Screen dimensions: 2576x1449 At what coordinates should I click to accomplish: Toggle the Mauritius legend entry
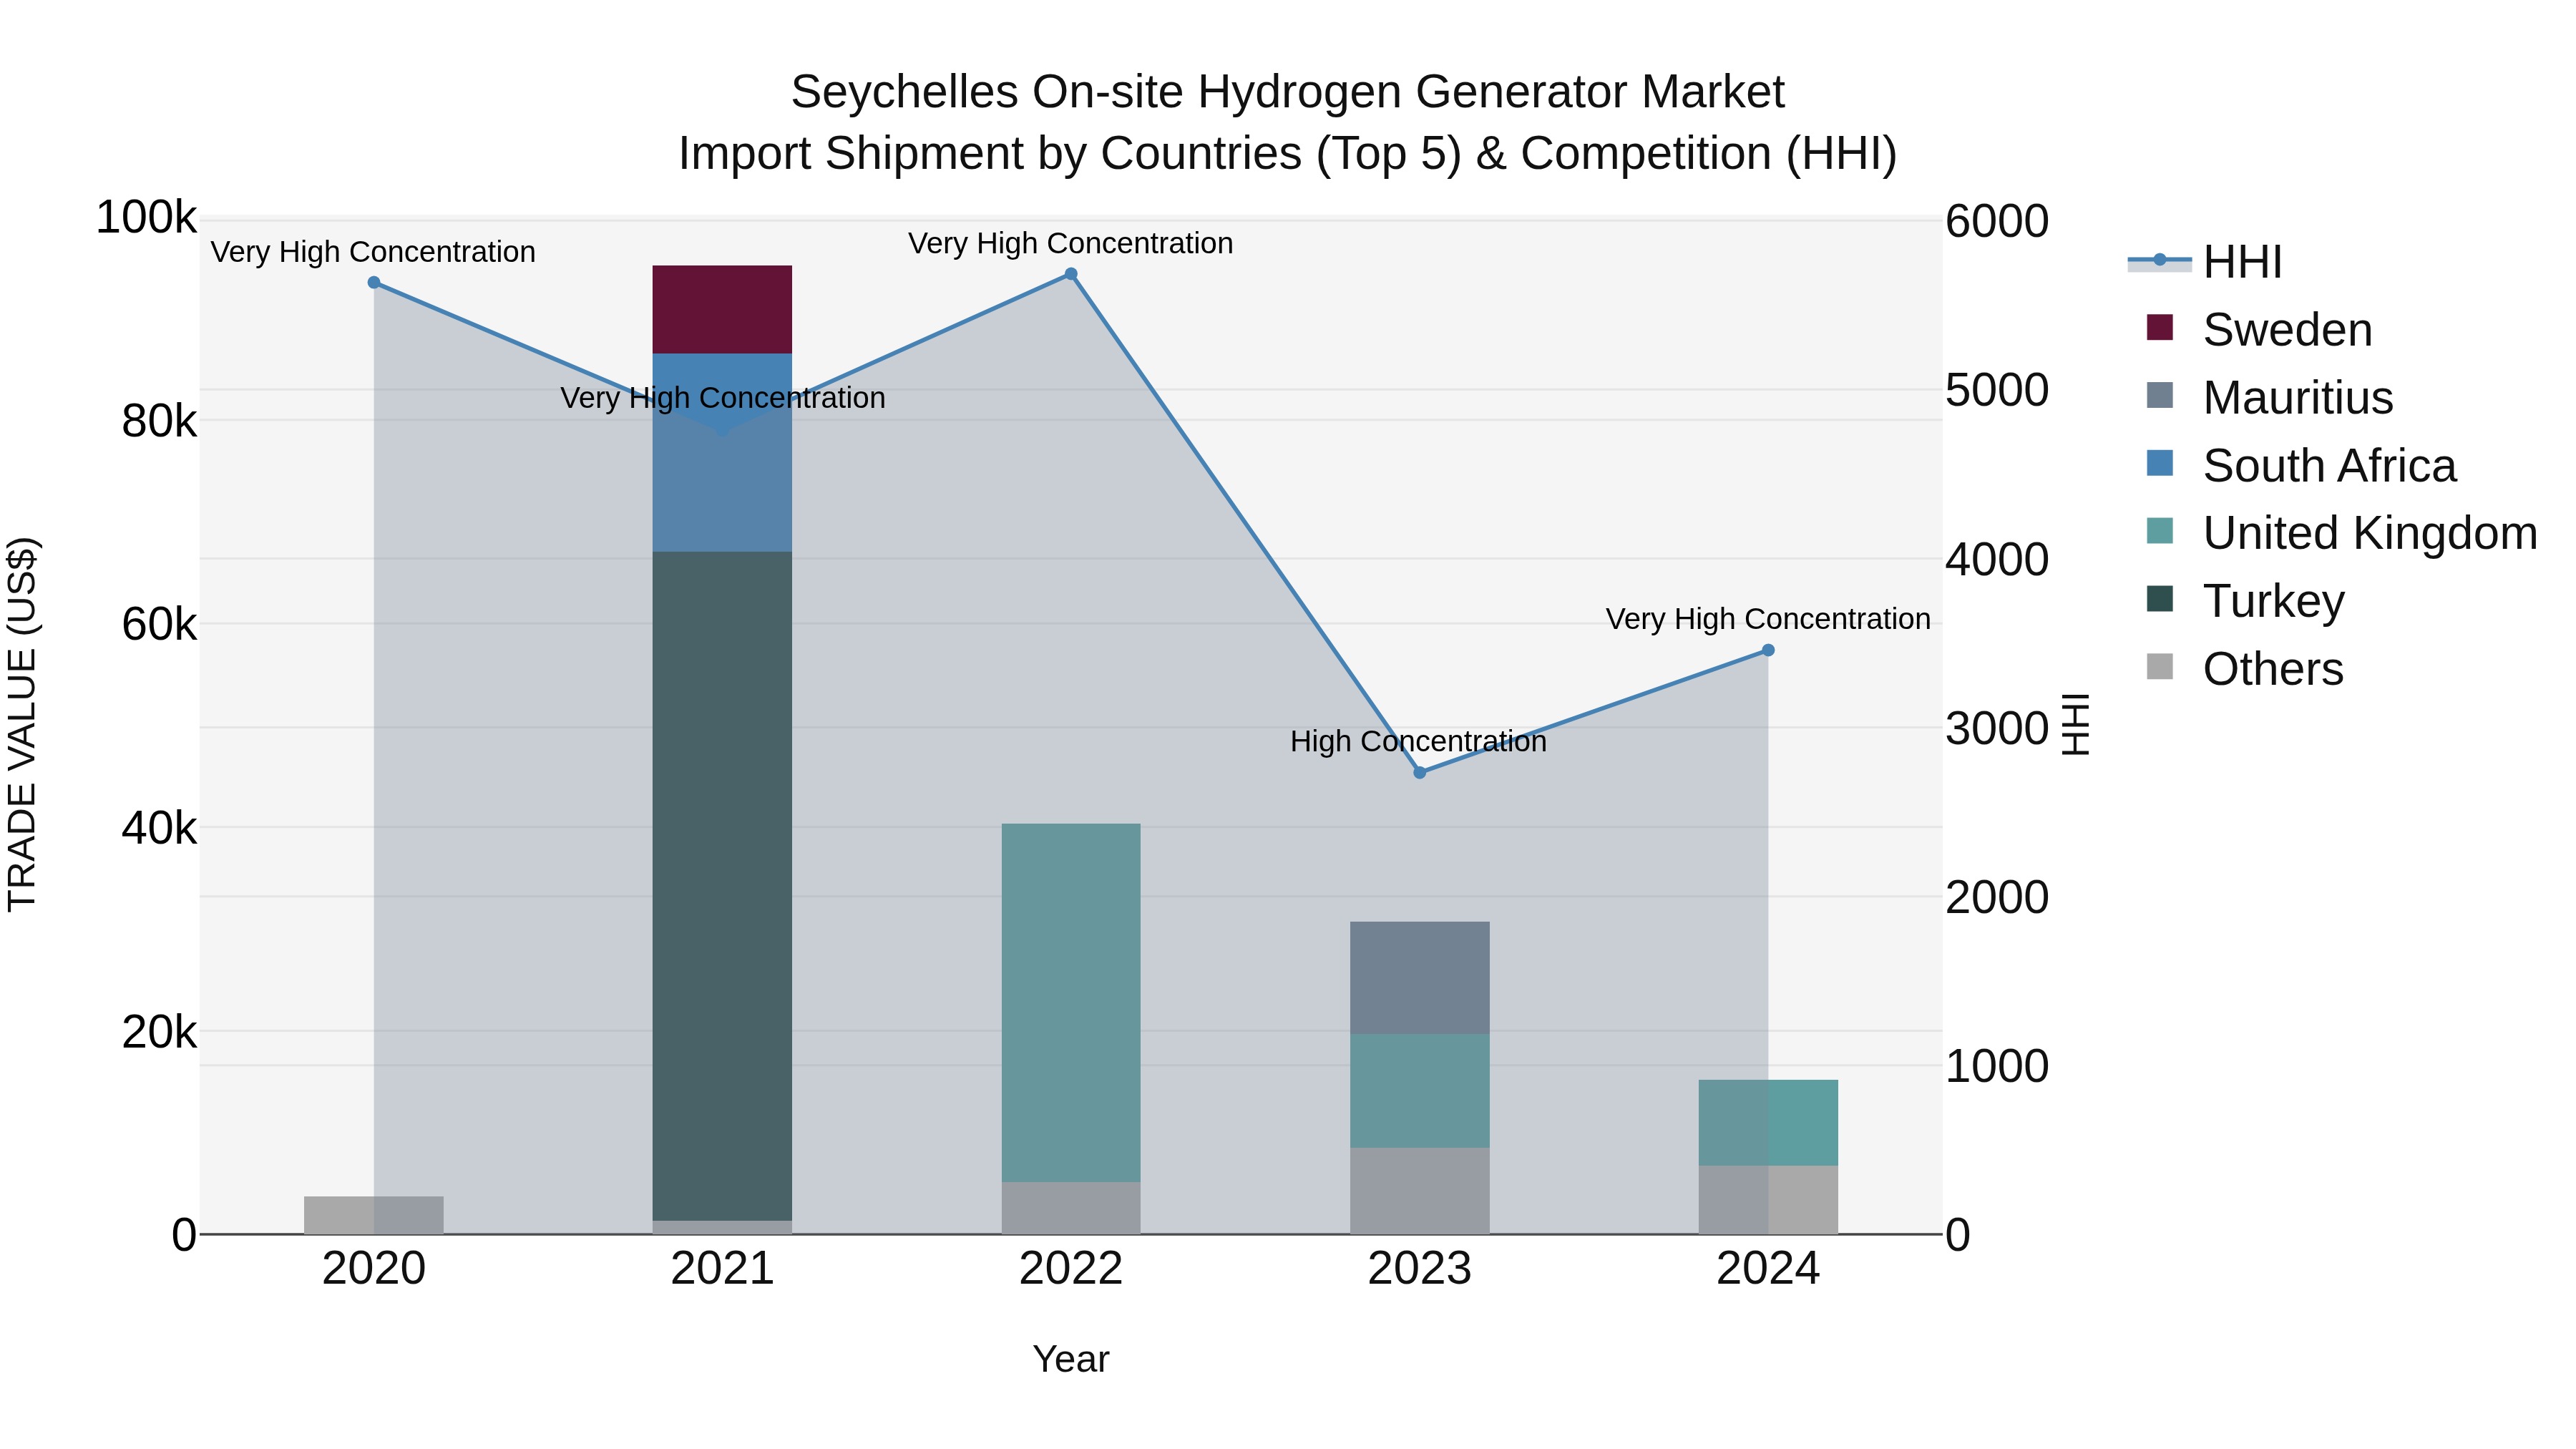2270,398
